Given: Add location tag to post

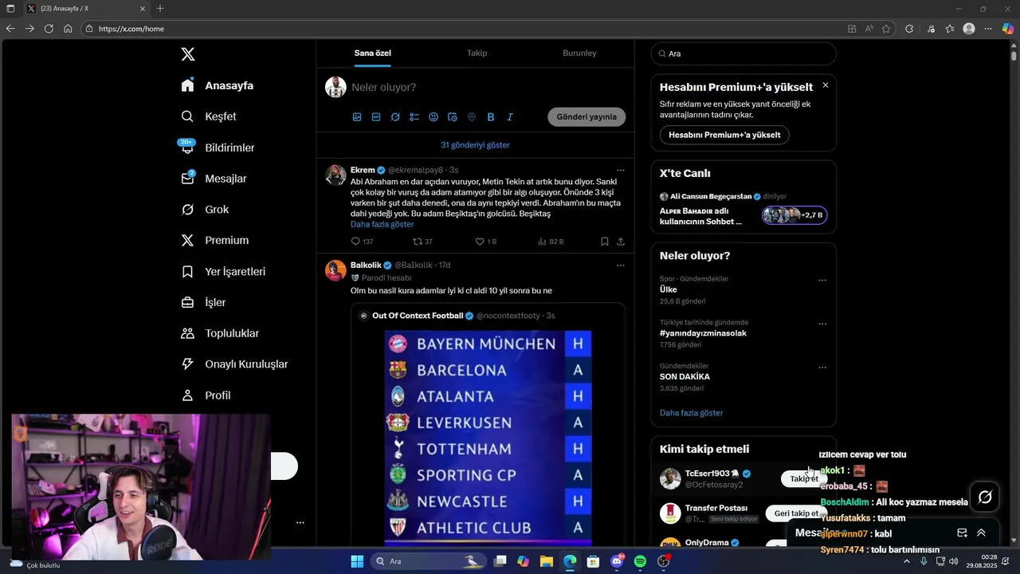Looking at the screenshot, I should [x=472, y=117].
